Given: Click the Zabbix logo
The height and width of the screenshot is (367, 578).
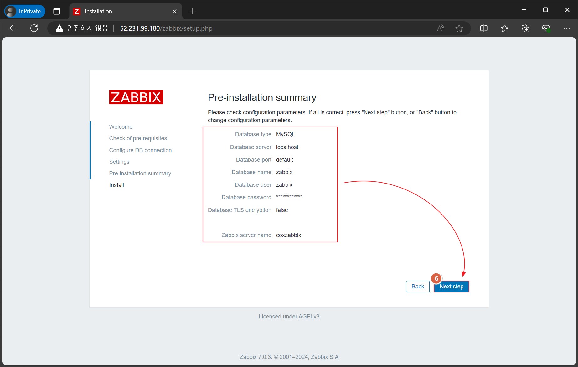Looking at the screenshot, I should [136, 97].
